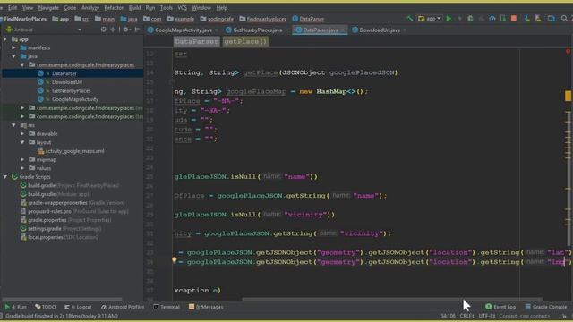Open the app run configuration dropdown

(430, 19)
